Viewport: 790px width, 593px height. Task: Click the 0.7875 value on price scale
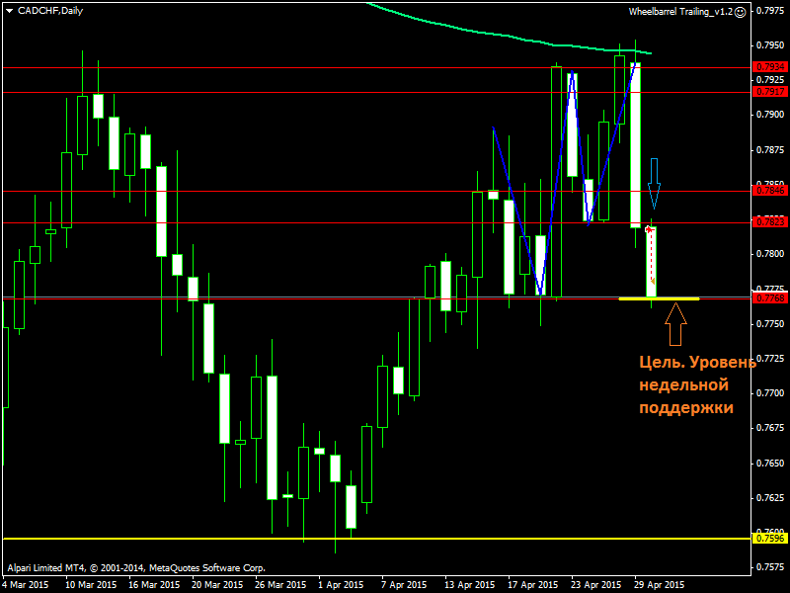pyautogui.click(x=770, y=150)
